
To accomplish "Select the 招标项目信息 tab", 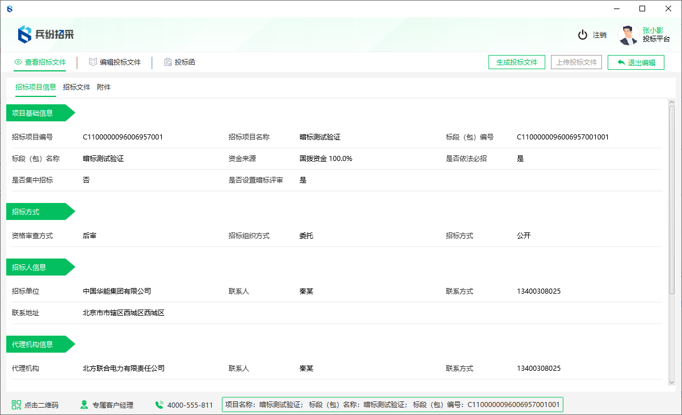I will point(36,87).
